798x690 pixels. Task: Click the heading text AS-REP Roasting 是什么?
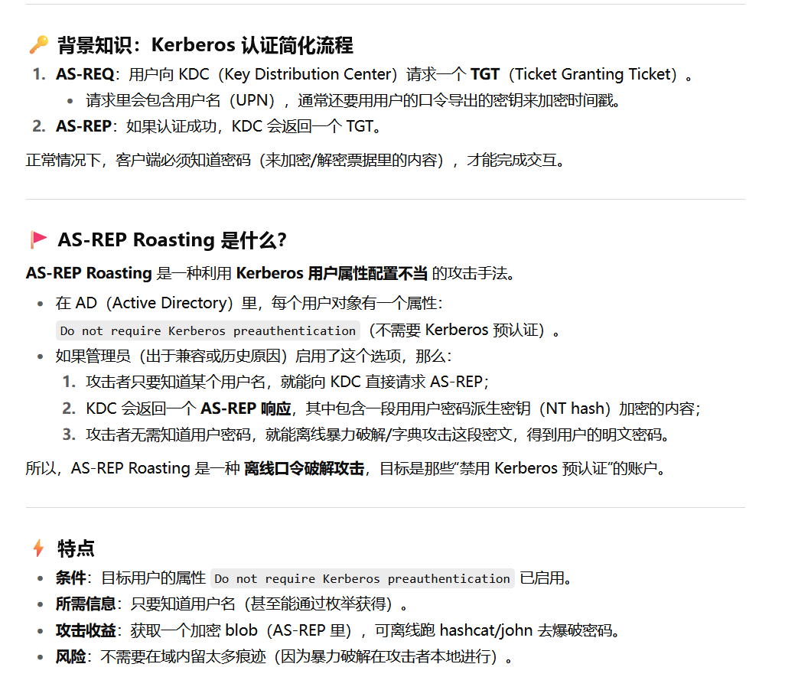[x=172, y=240]
